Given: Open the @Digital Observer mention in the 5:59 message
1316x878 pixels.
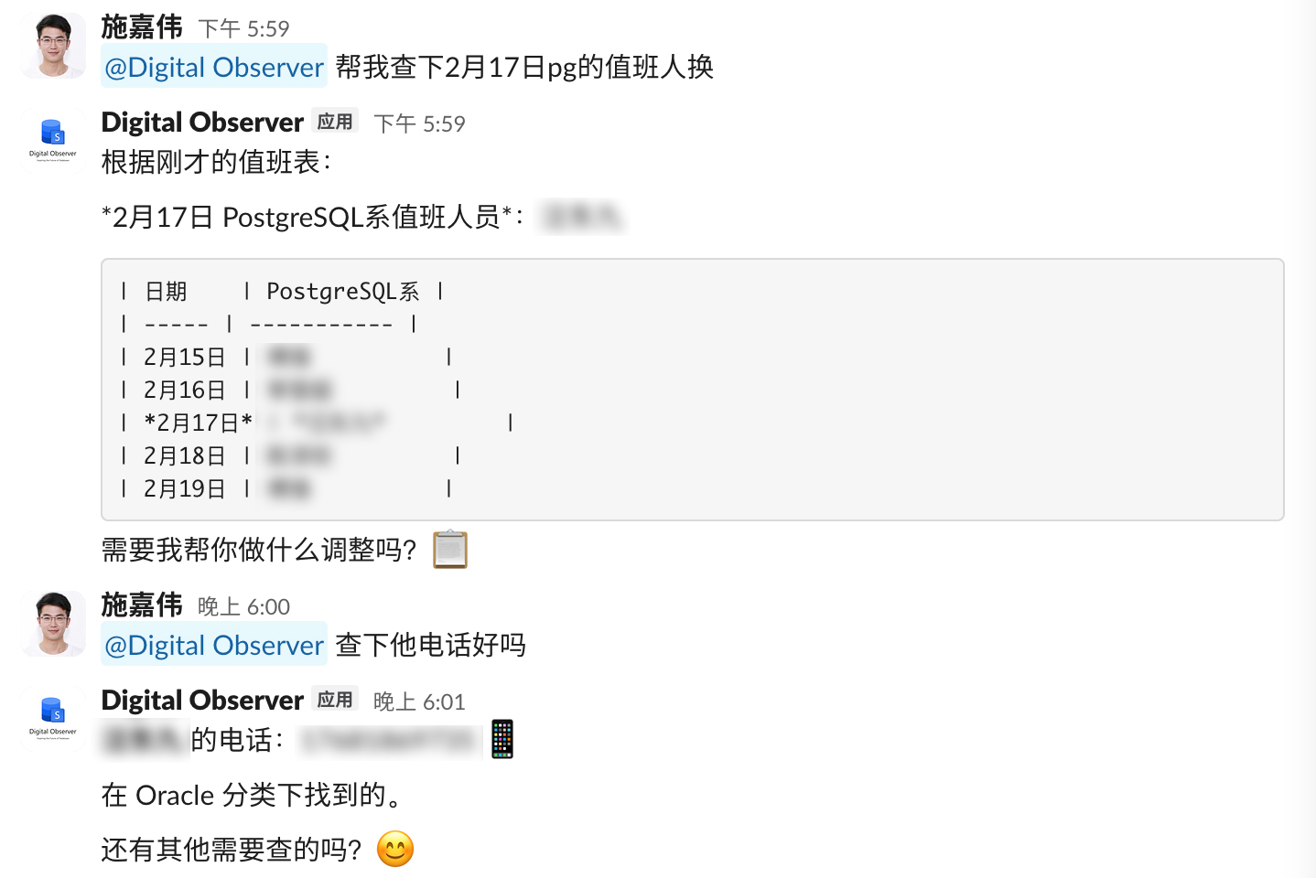Looking at the screenshot, I should tap(214, 68).
